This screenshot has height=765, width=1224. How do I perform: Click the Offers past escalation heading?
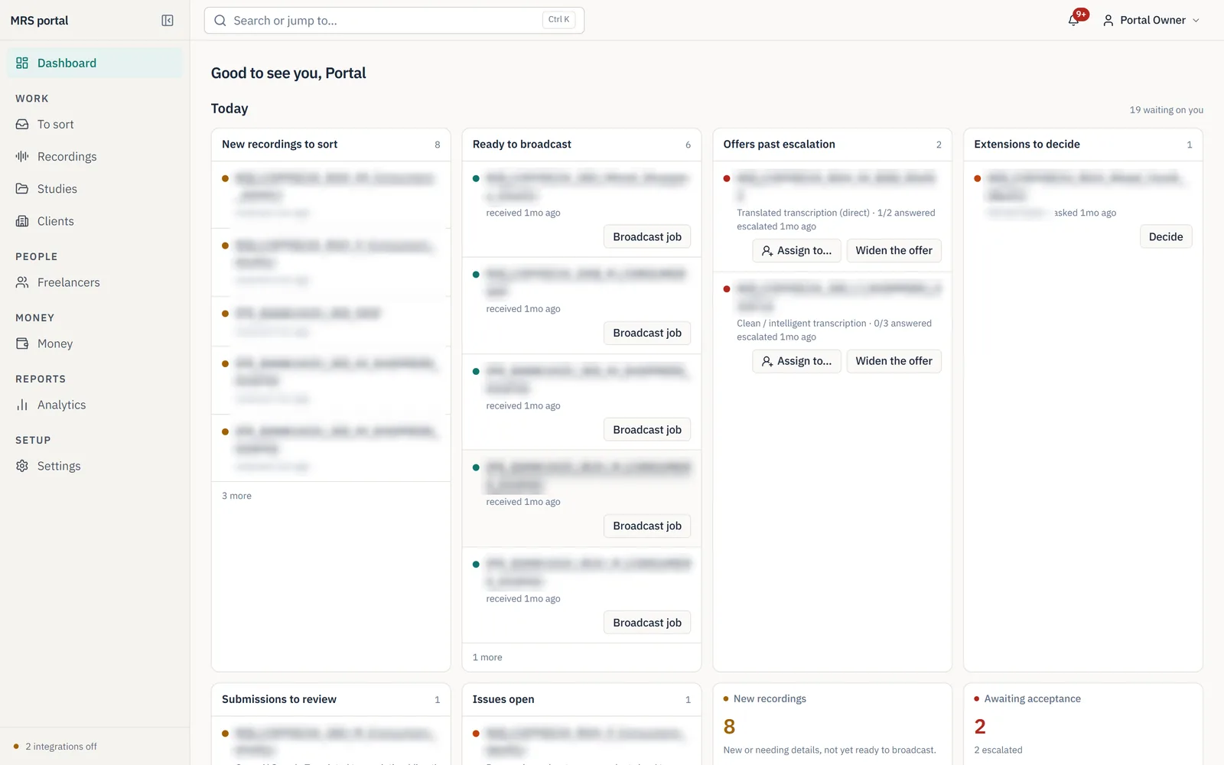point(779,145)
